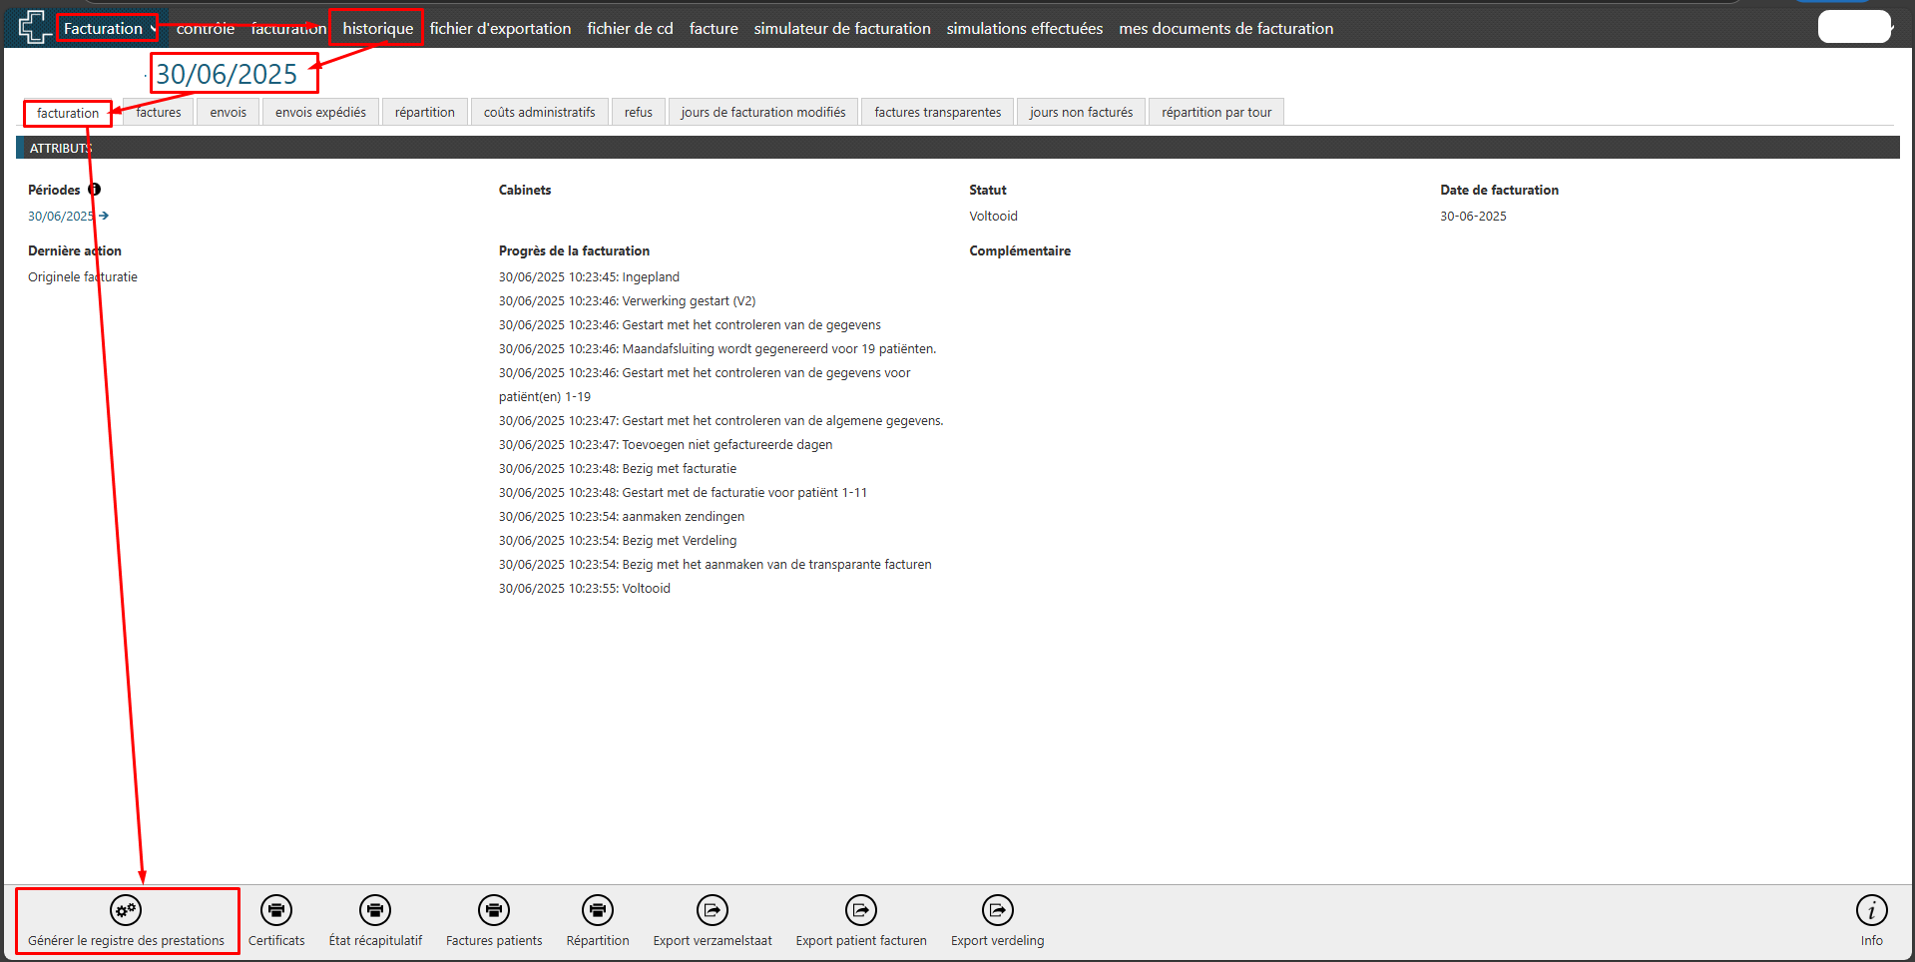The image size is (1915, 962).
Task: Open the coûts administratifs tab
Action: 539,112
